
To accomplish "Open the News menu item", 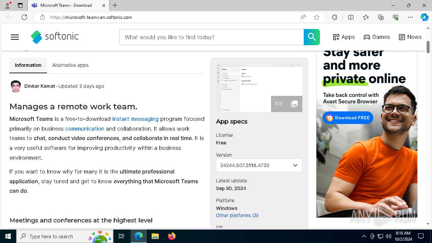I will 410,37.
